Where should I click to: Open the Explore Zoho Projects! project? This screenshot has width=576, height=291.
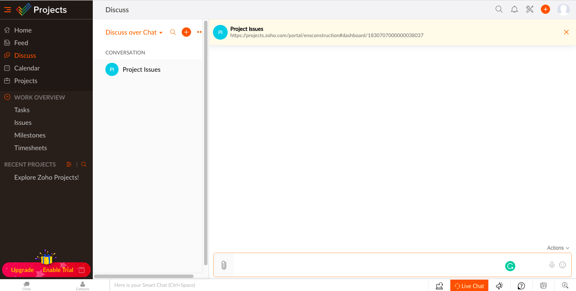(46, 177)
